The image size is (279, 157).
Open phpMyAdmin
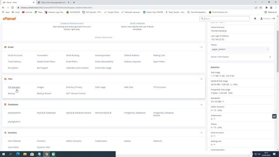pyautogui.click(x=14, y=113)
